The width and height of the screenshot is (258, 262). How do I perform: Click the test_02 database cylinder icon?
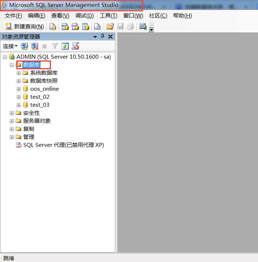pyautogui.click(x=25, y=97)
